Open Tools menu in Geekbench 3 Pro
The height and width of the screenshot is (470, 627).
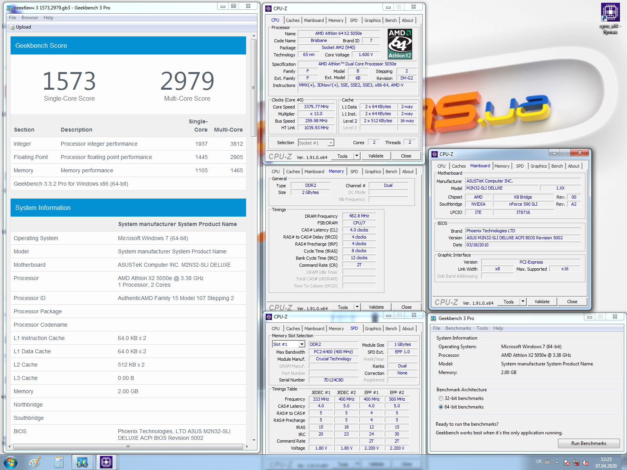(x=482, y=328)
